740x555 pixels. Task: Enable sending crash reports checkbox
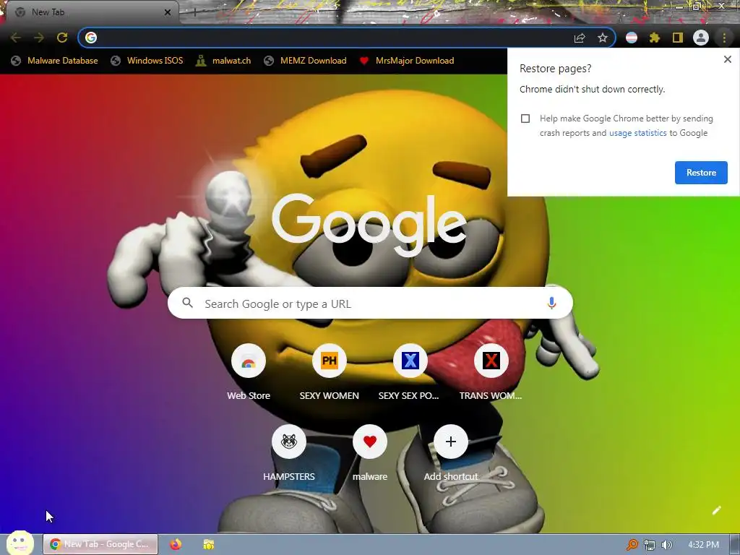tap(525, 119)
